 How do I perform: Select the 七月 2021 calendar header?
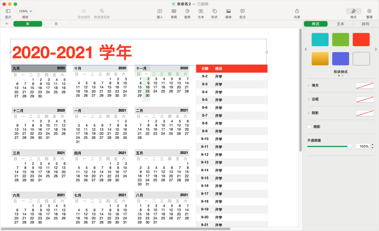point(100,195)
